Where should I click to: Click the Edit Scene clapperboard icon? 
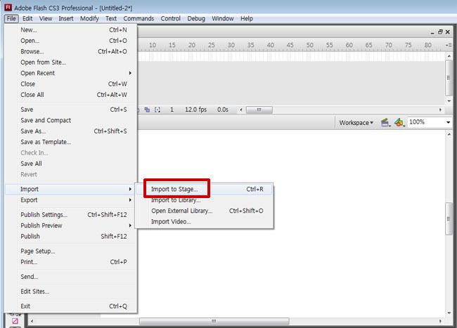385,122
